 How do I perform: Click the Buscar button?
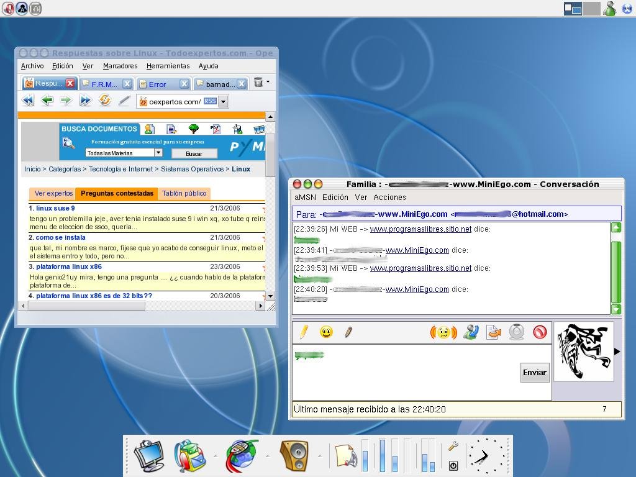194,154
